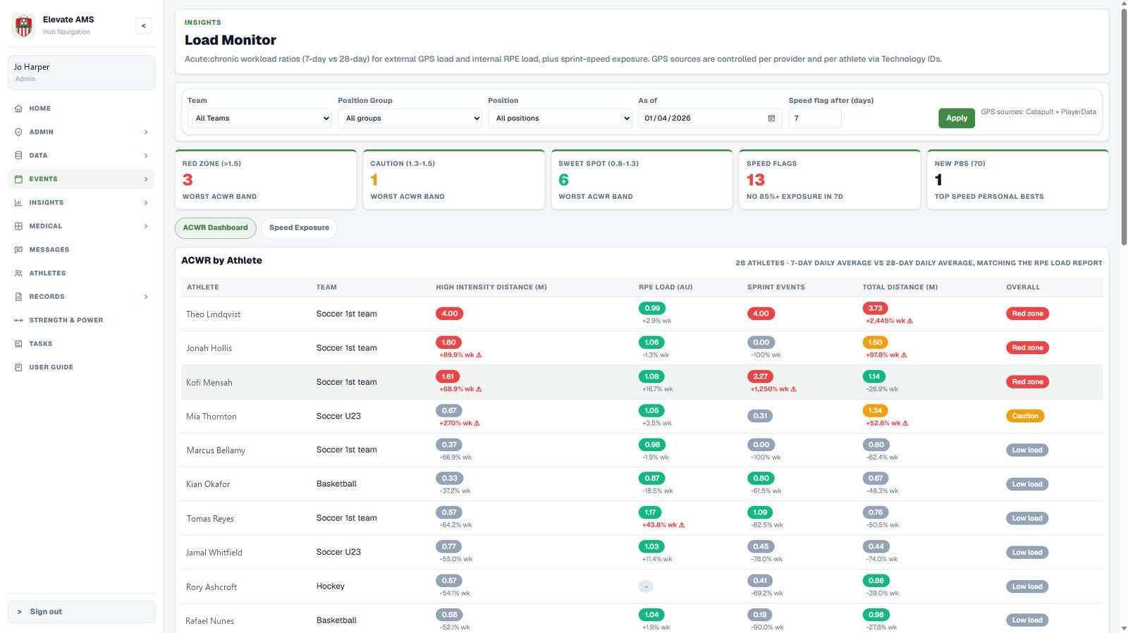The height and width of the screenshot is (633, 1128).
Task: Expand the Admin menu chevron
Action: 146,132
